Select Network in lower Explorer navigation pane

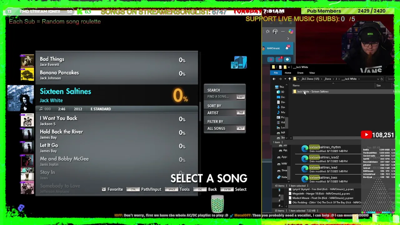tap(282, 177)
